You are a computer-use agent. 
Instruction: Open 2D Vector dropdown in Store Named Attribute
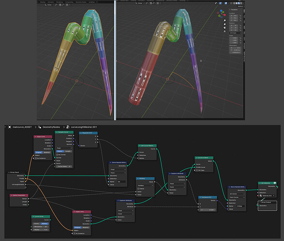click(x=237, y=194)
